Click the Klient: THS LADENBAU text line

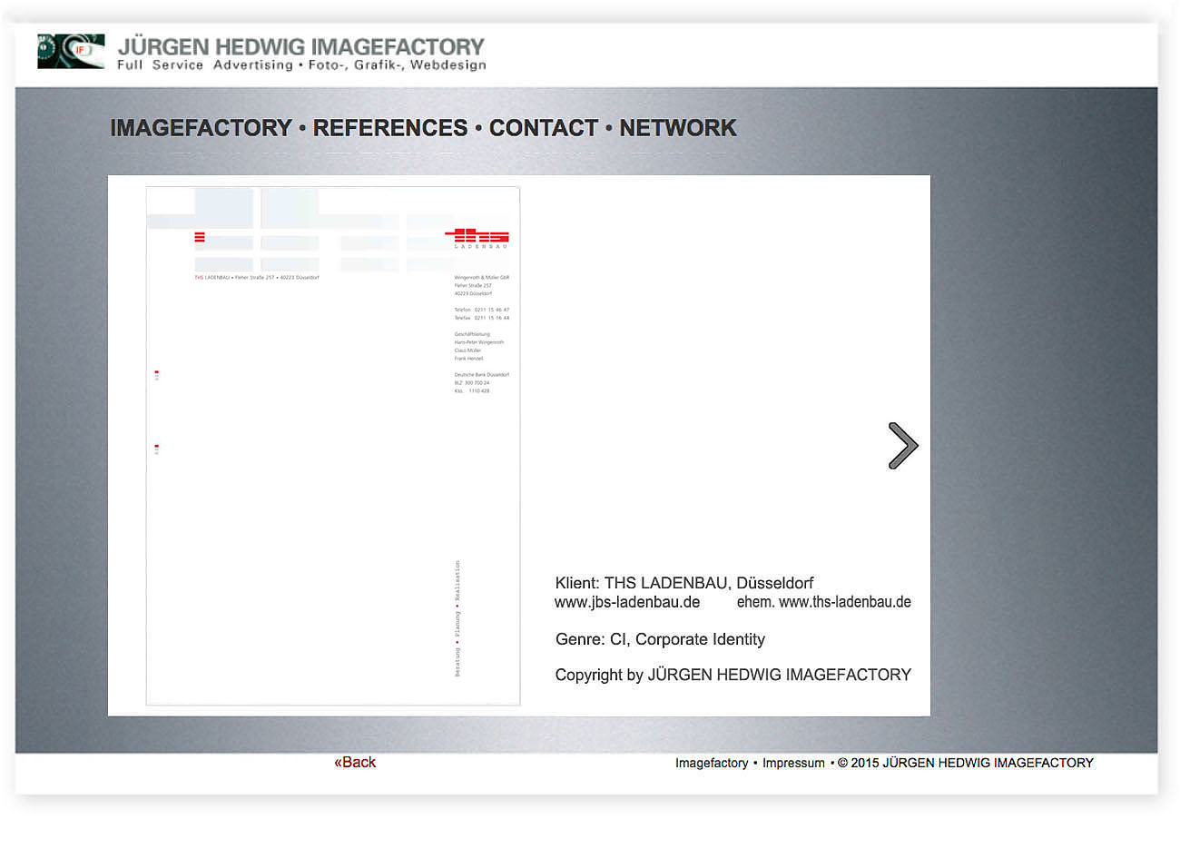point(683,583)
